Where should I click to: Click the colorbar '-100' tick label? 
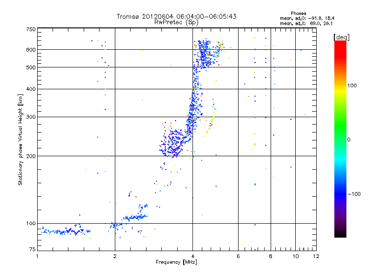354,194
